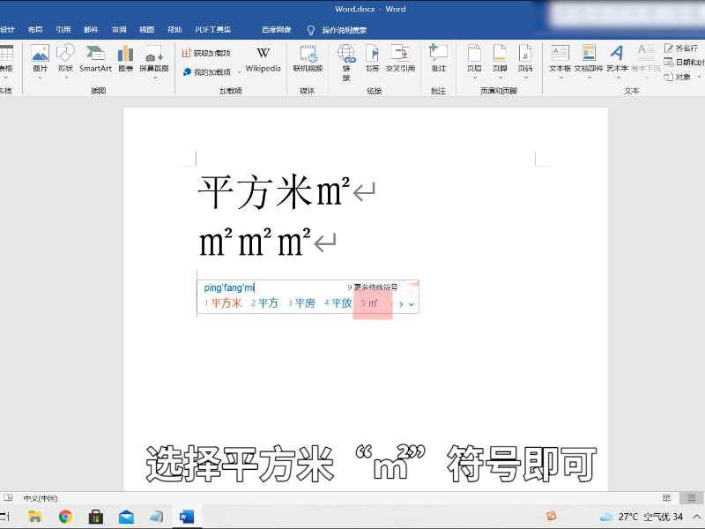The height and width of the screenshot is (529, 705).
Task: Open the Wikipedia add-in
Action: [x=262, y=60]
